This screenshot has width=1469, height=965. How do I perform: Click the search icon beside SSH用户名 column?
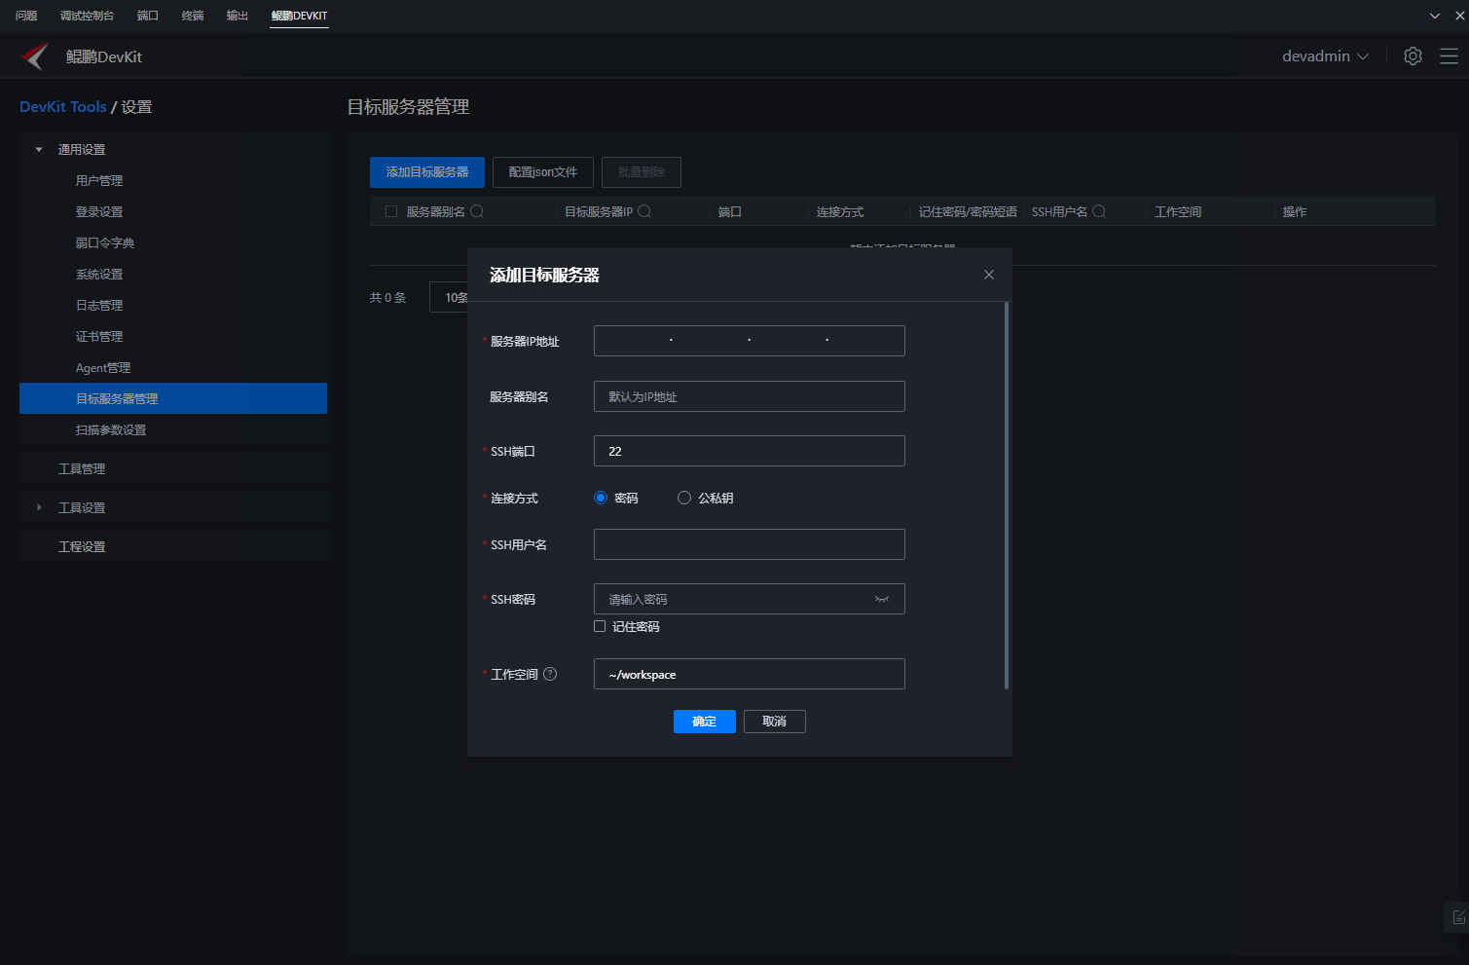(1099, 211)
